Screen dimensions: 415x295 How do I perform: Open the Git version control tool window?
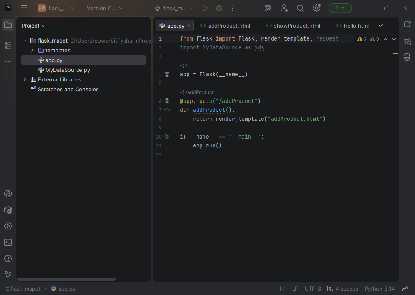(x=8, y=275)
